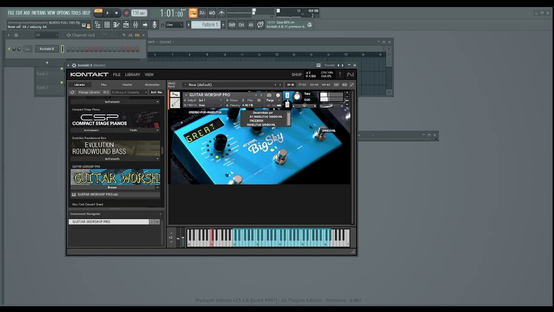Mute GUITAR WORSHIP PRO in Instrument Navigator
Viewport: 554px width, 312px height.
157,222
